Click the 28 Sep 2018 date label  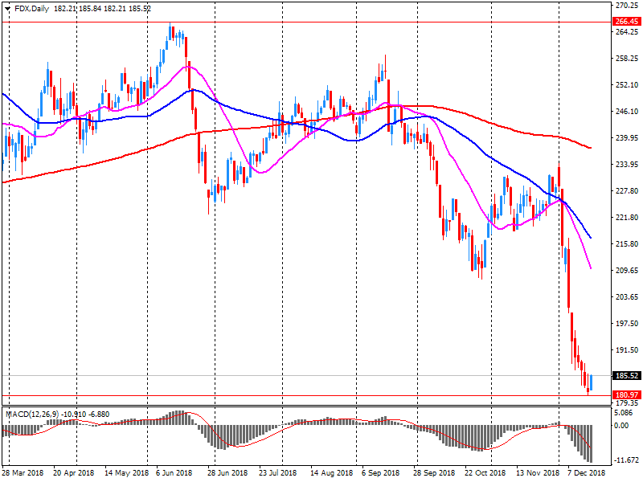click(x=434, y=473)
